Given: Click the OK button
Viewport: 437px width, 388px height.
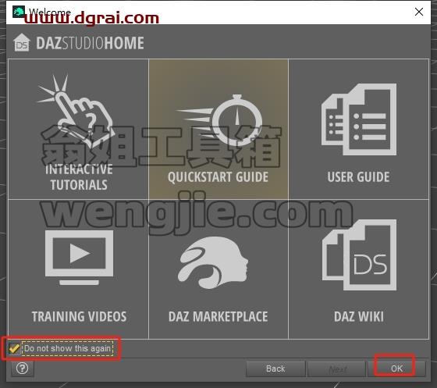Looking at the screenshot, I should coord(396,368).
